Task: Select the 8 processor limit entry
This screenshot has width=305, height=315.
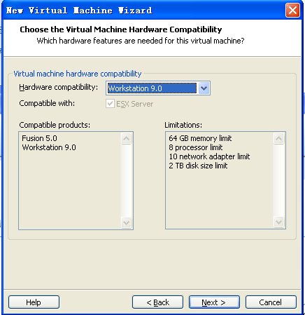Action: point(196,147)
